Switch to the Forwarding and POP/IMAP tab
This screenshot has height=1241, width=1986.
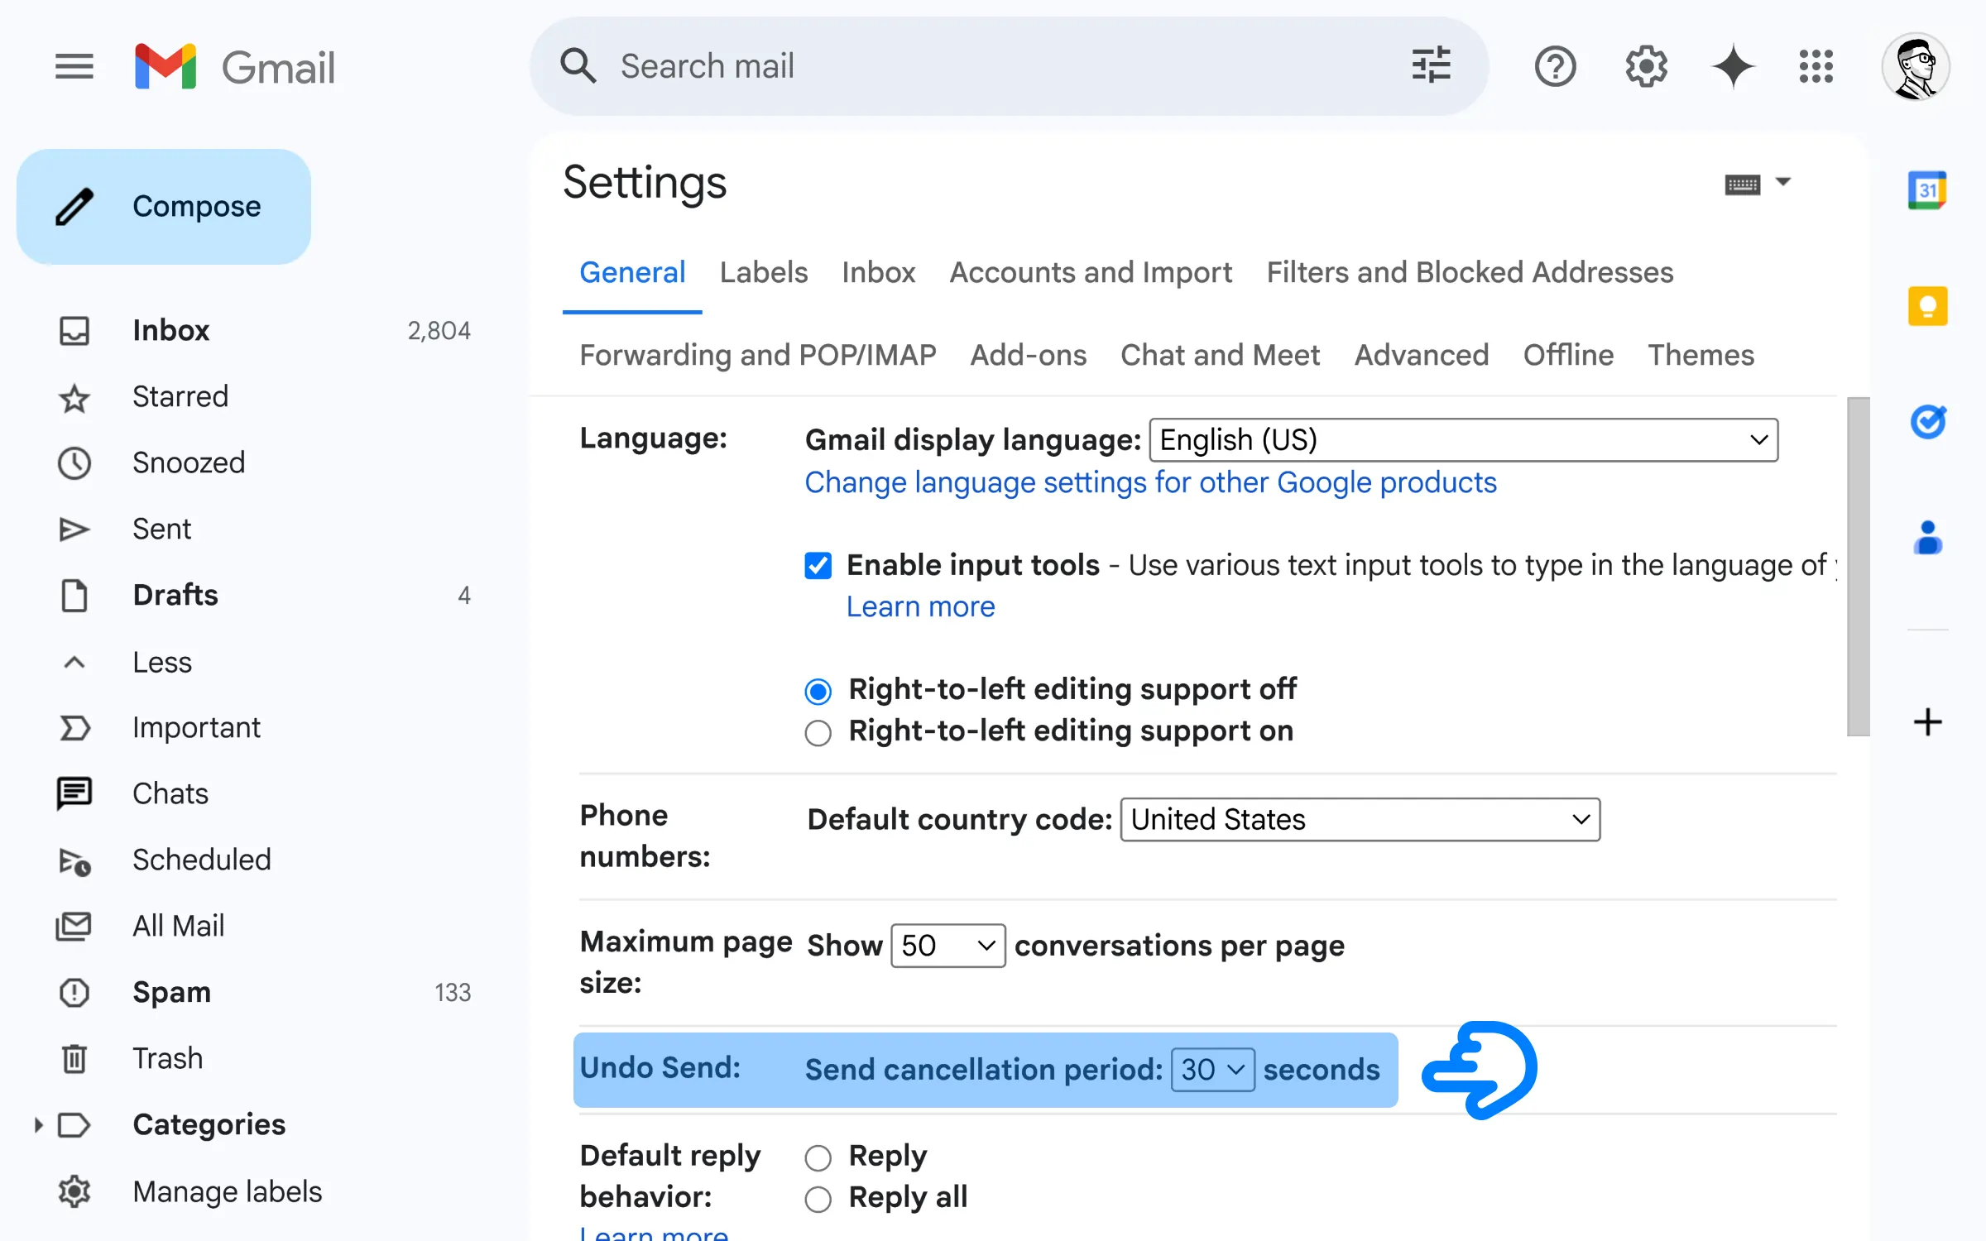pos(758,355)
